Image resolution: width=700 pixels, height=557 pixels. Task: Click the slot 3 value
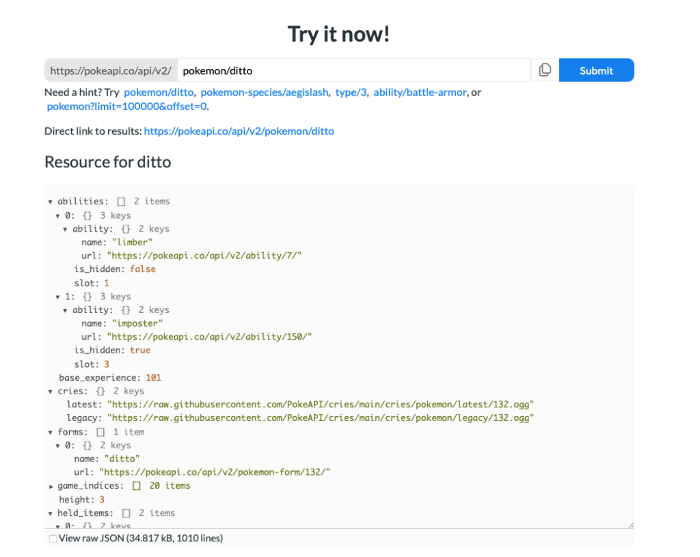pyautogui.click(x=107, y=365)
